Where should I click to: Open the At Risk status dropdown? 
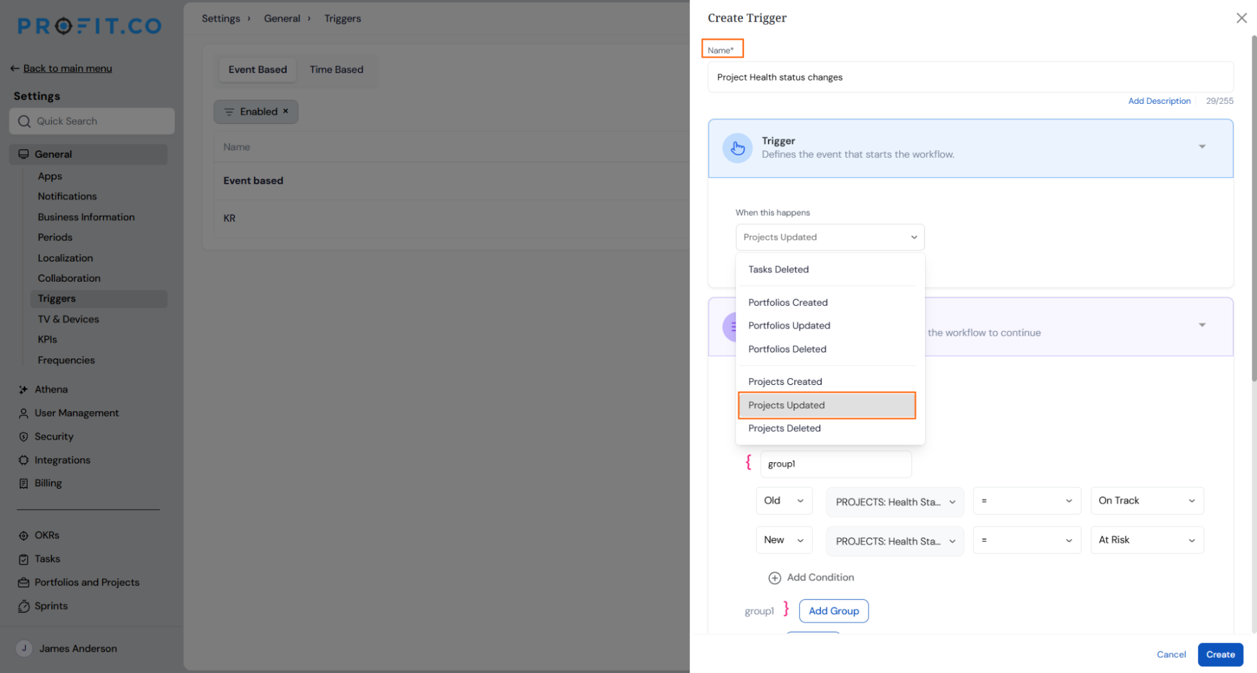point(1147,540)
